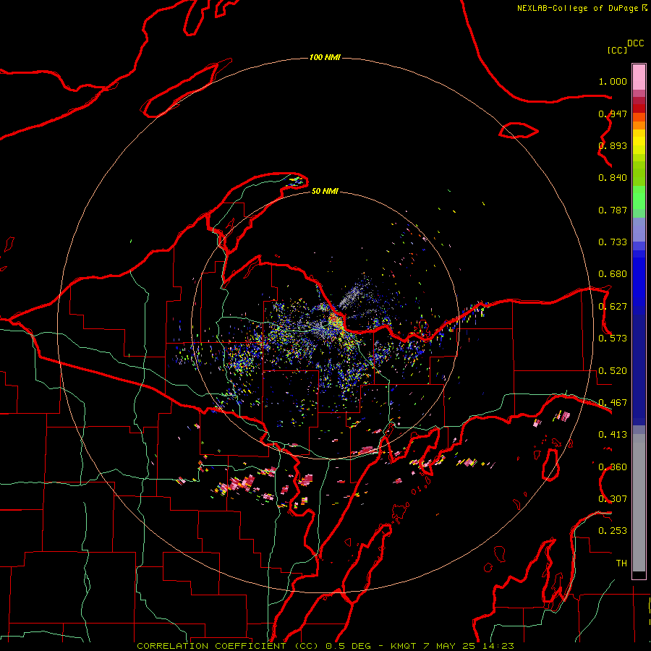651x651 pixels.
Task: Click the 1.000 color scale value
Action: coord(613,81)
